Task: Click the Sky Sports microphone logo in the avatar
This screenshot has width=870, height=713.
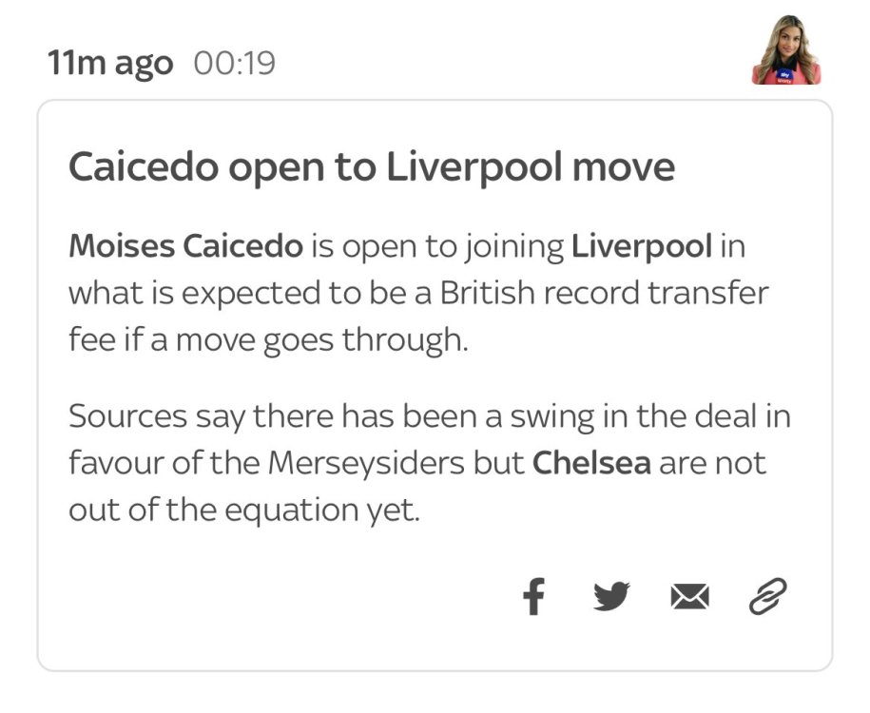Action: tap(784, 75)
